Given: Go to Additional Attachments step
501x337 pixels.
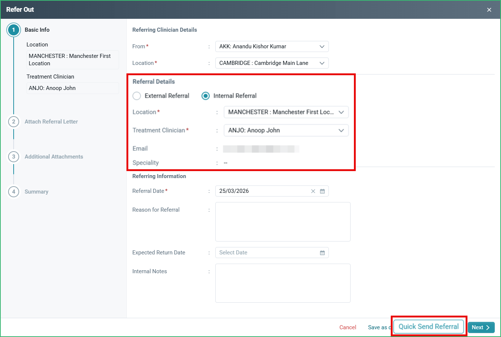Looking at the screenshot, I should click(x=54, y=157).
